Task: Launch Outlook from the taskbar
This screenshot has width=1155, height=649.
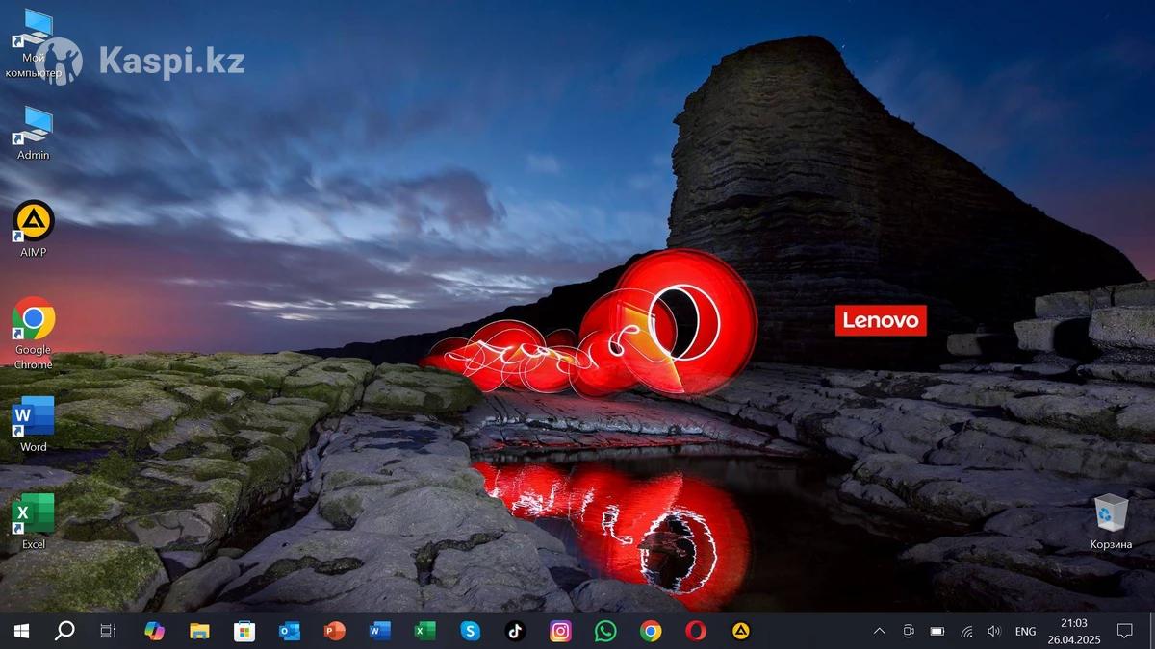Action: click(x=289, y=631)
